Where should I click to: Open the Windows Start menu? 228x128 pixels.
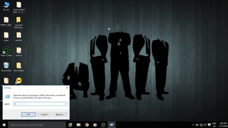(4, 125)
